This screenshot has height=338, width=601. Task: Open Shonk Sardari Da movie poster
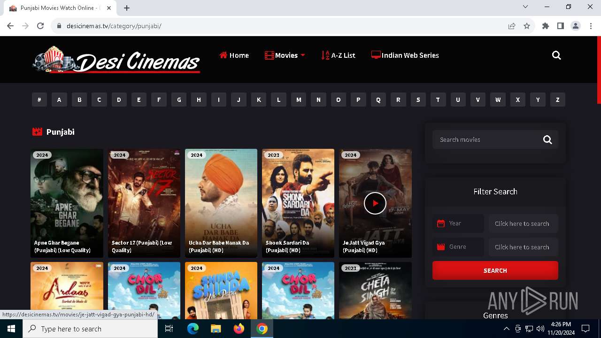point(298,203)
